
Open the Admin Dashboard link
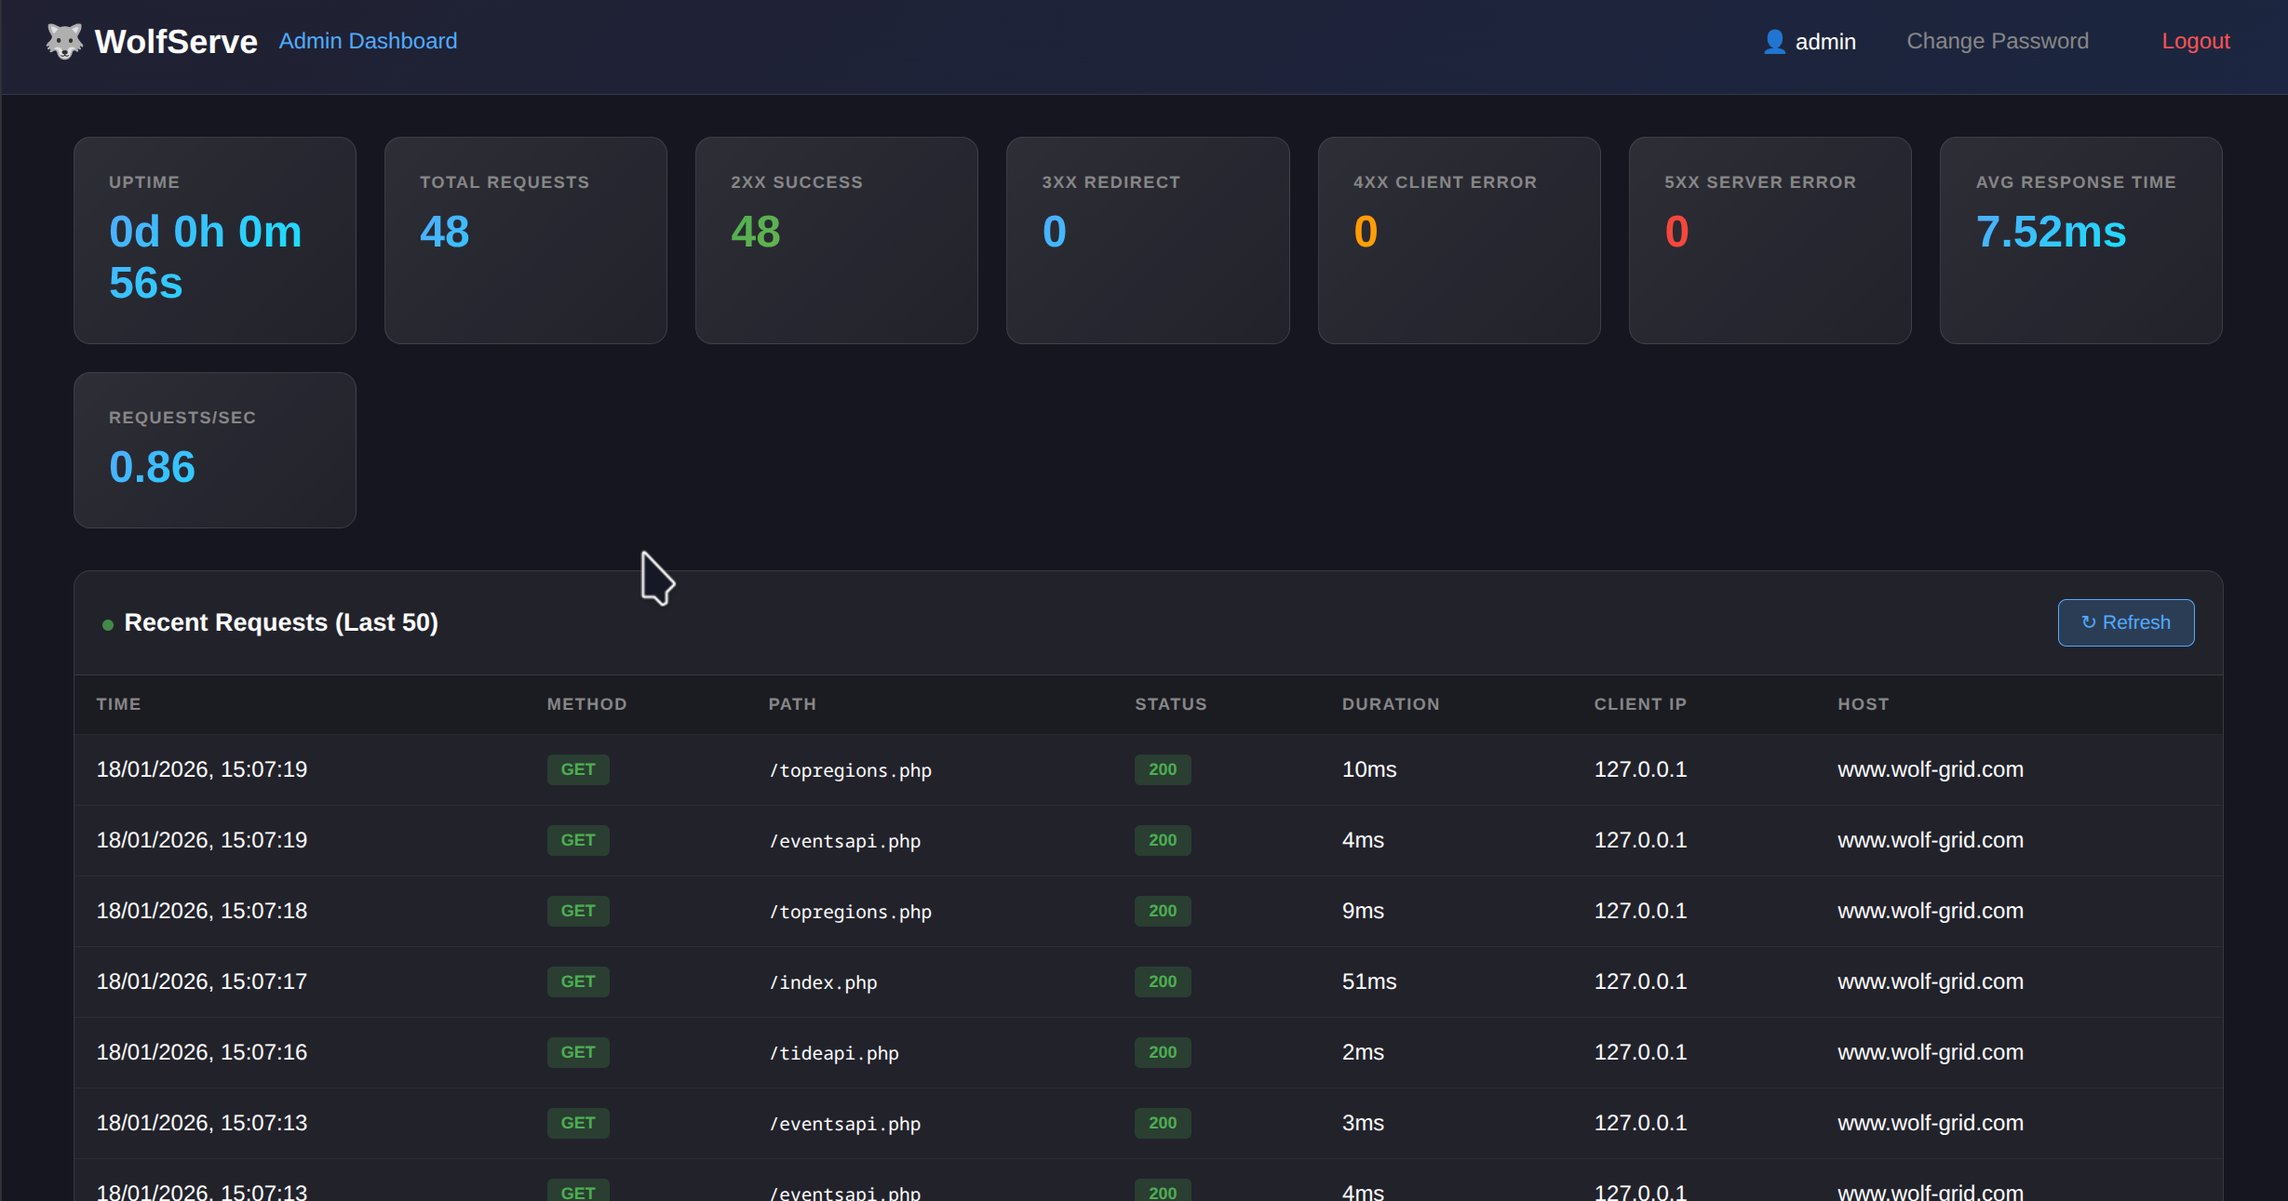coord(368,42)
